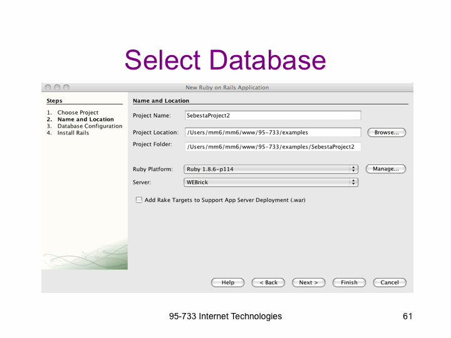
Task: Click the Name and Location panel heading
Action: click(x=161, y=101)
